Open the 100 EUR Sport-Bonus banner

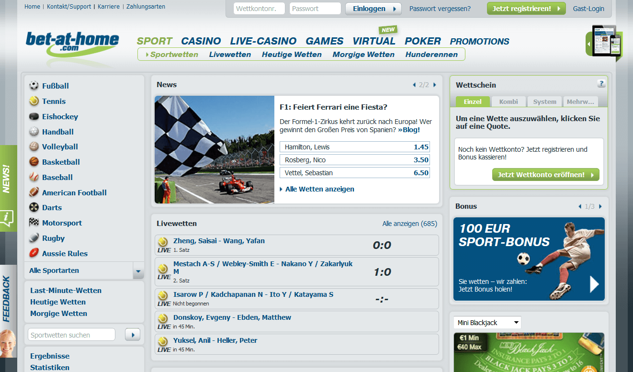(529, 259)
